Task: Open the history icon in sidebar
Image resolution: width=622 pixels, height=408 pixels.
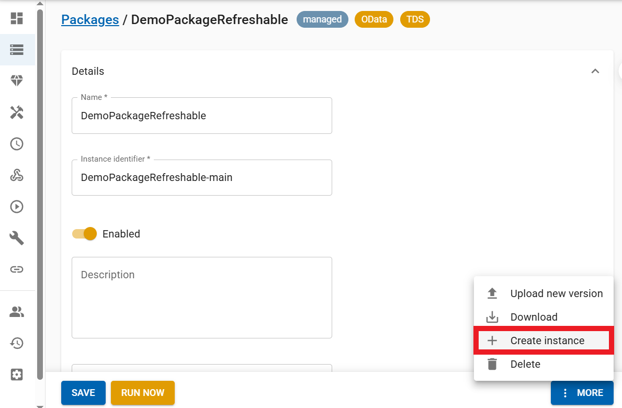Action: pos(17,343)
